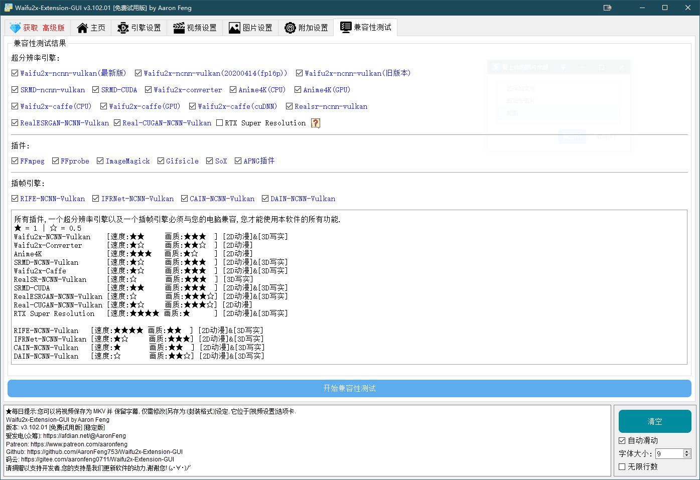Click the app logo in title bar
Screen dimensions: 700x480
(x=8, y=8)
